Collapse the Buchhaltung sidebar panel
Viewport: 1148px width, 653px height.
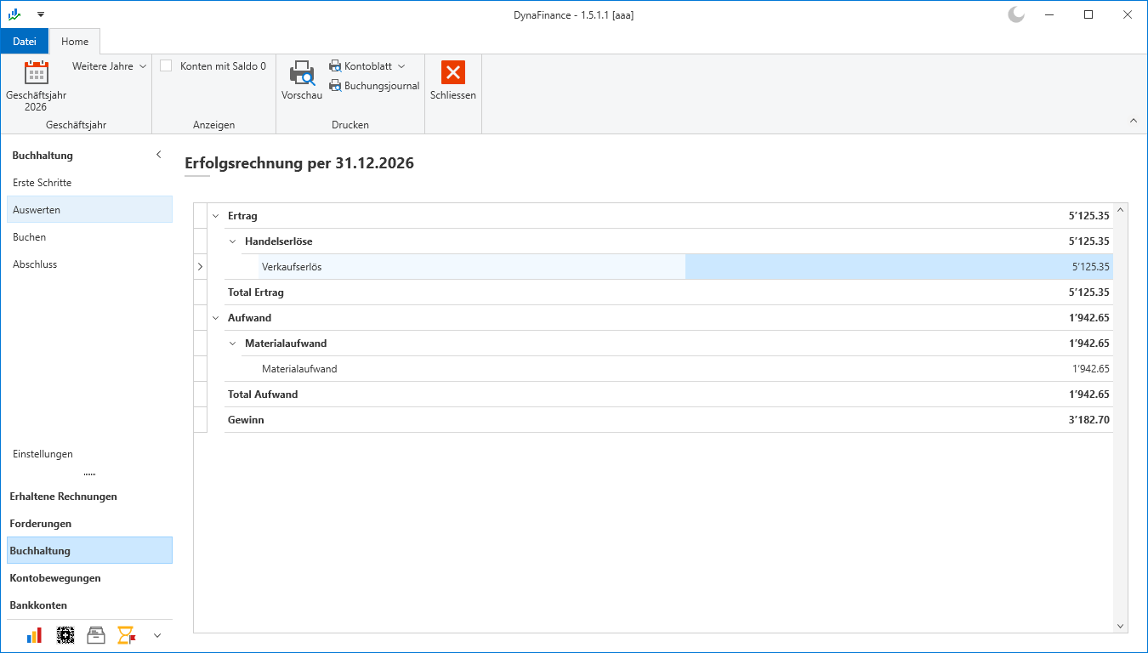158,155
